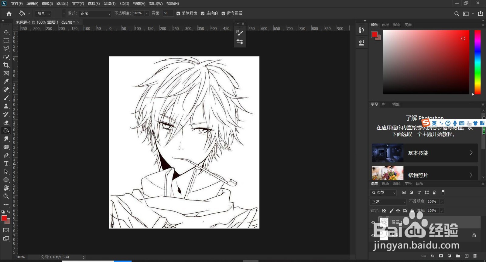Open the 修复照片 tutorial card
The image size is (486, 262).
pos(425,173)
